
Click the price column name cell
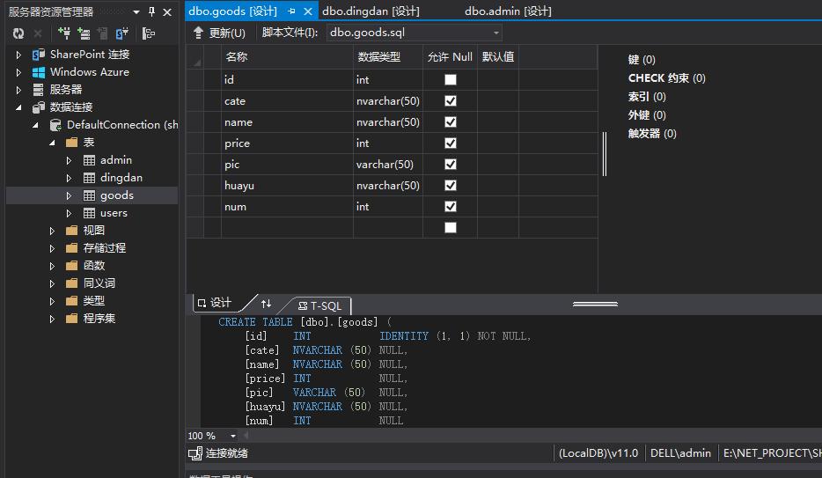point(287,143)
